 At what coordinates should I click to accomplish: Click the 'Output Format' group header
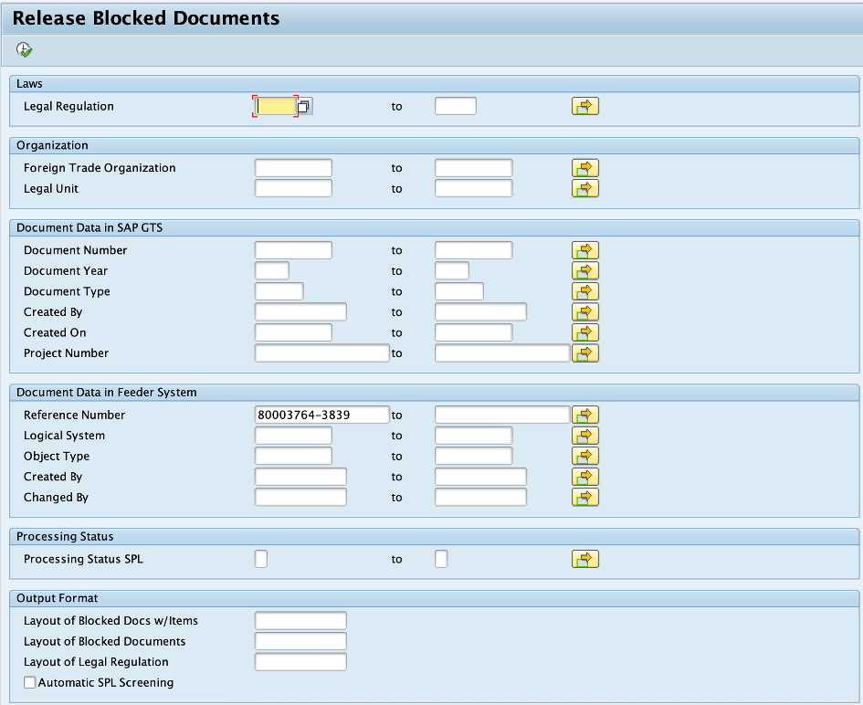tap(58, 598)
